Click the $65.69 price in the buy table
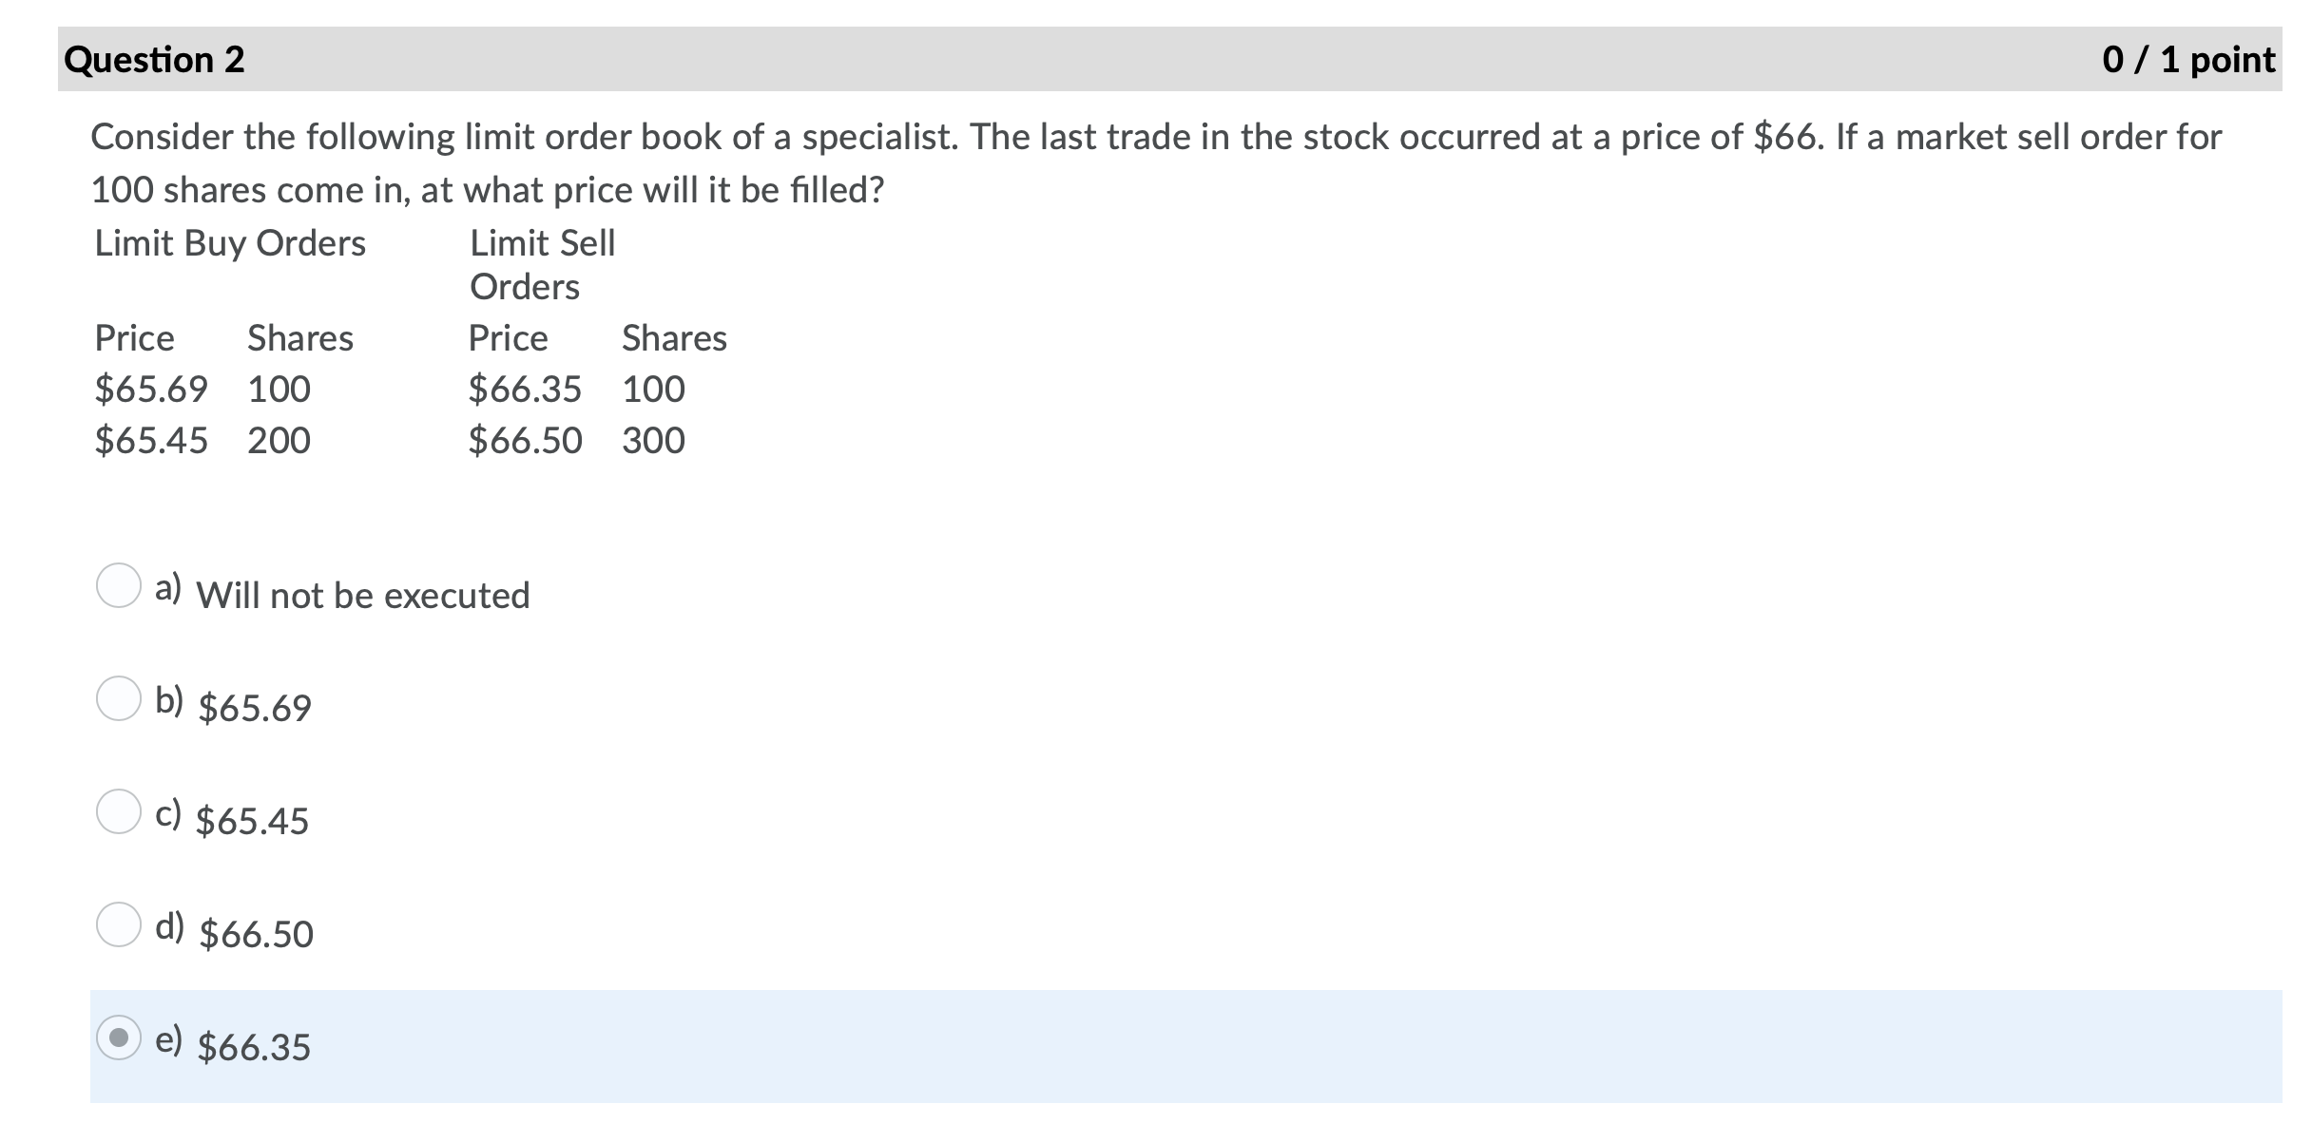The width and height of the screenshot is (2312, 1123). (x=150, y=390)
